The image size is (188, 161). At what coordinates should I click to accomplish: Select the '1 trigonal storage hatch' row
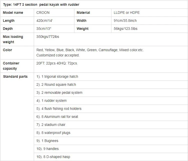click(57, 76)
